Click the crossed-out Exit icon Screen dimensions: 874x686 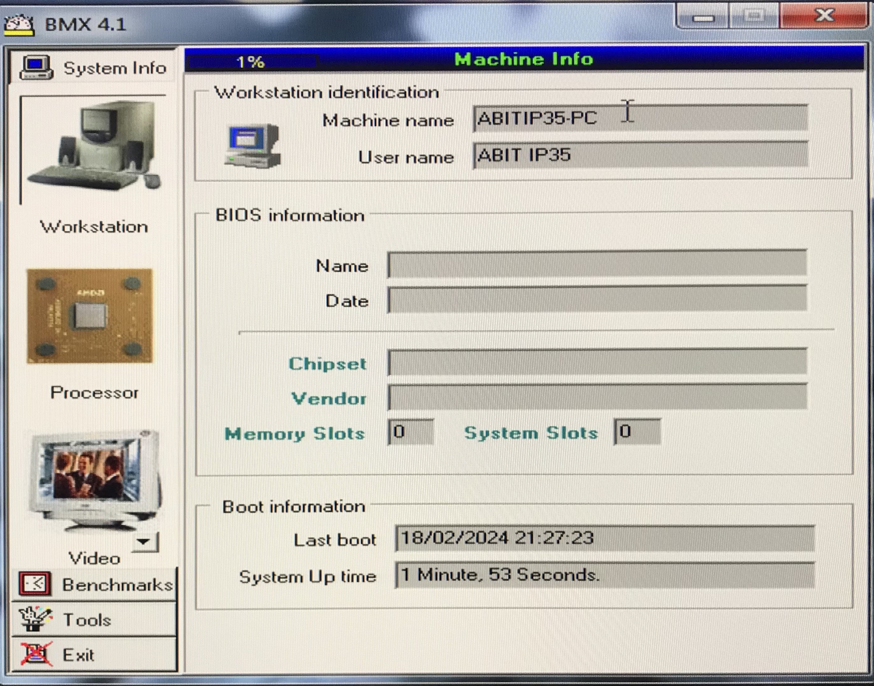click(x=36, y=654)
